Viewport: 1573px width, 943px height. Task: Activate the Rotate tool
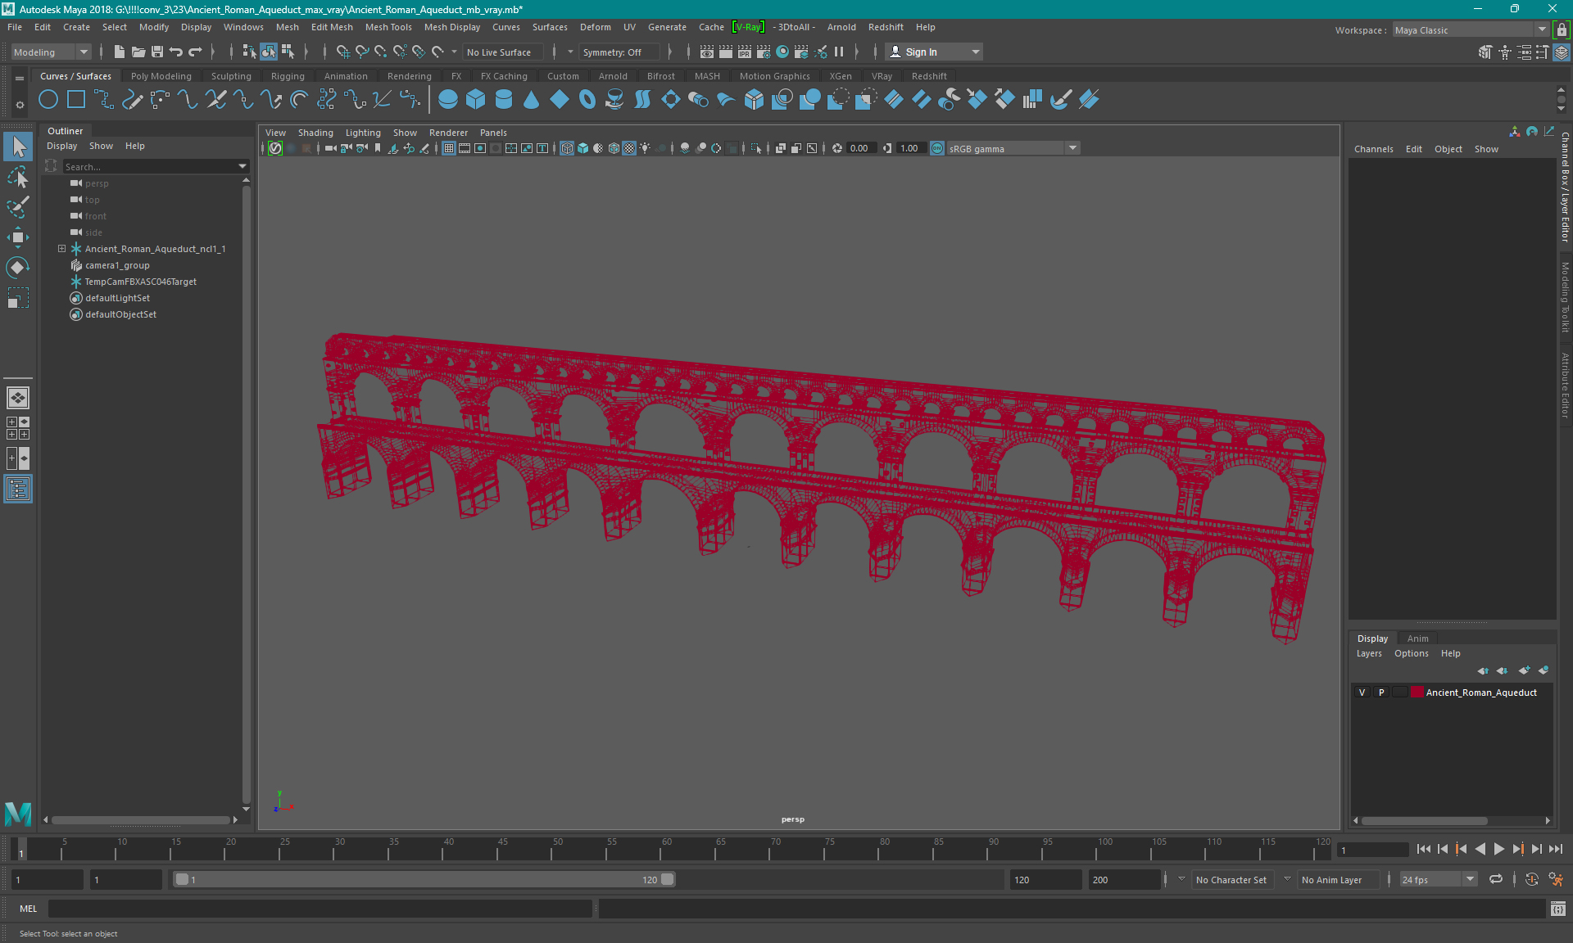coord(18,268)
